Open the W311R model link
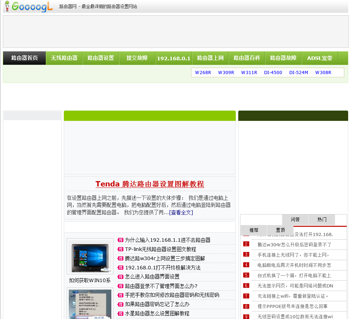Image resolution: width=351 pixels, height=319 pixels. point(249,73)
